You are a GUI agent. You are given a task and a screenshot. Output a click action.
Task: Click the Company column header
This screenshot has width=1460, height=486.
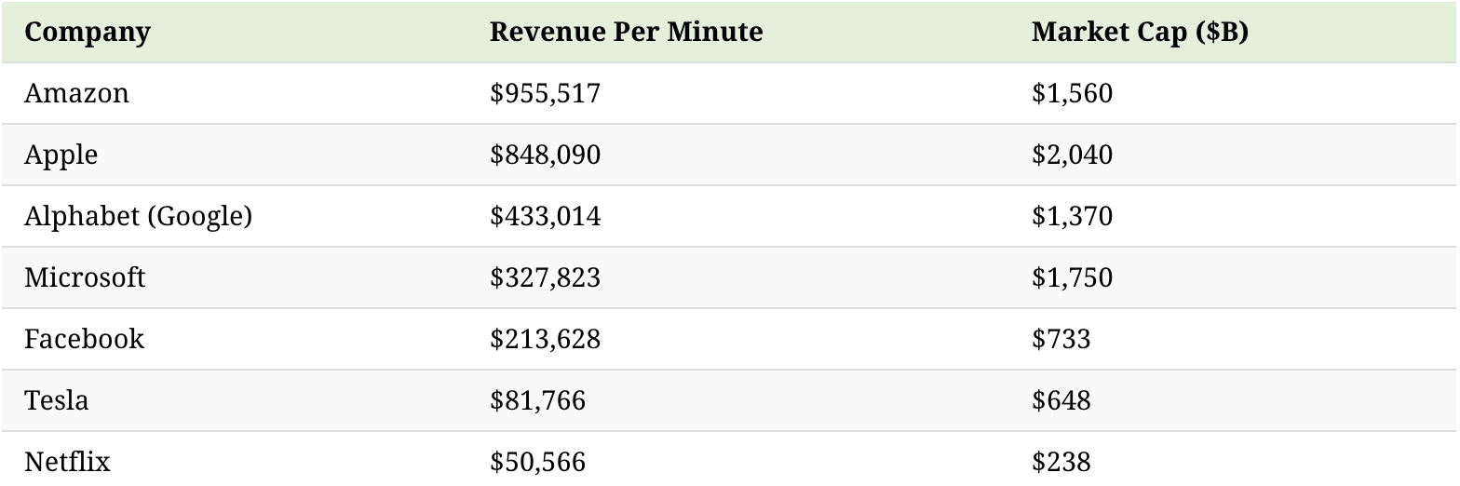pos(88,32)
